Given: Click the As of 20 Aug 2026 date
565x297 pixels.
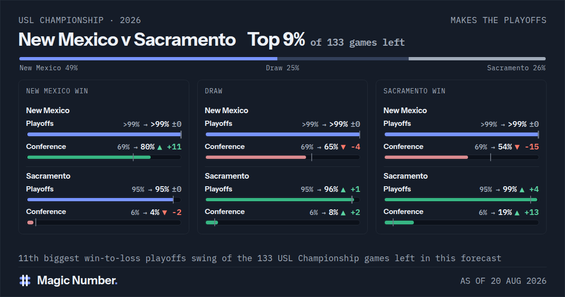Looking at the screenshot, I should [503, 281].
